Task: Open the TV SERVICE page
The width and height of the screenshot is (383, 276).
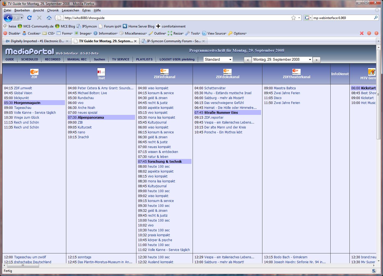Action: coord(121,59)
